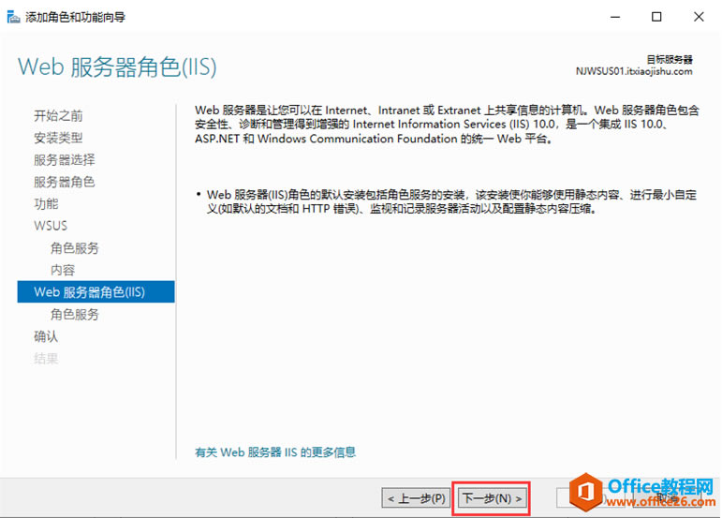Open the 安装类型 step

[x=58, y=138]
